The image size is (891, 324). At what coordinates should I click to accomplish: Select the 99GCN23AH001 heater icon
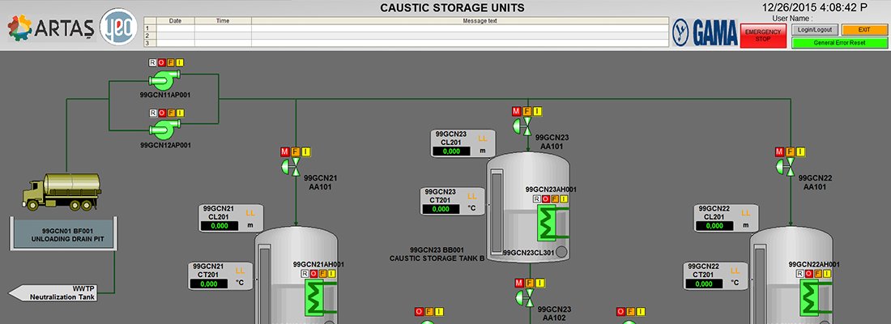pos(552,220)
